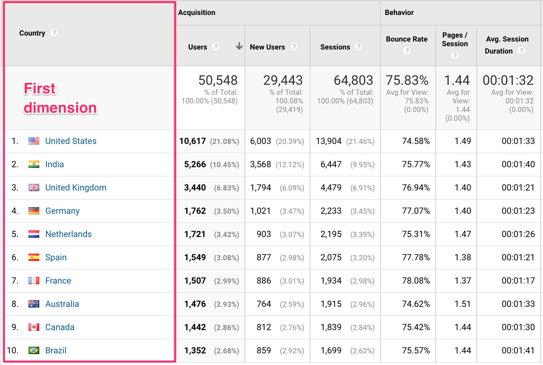Open the Netherlands country link
The image size is (543, 365).
click(x=68, y=234)
